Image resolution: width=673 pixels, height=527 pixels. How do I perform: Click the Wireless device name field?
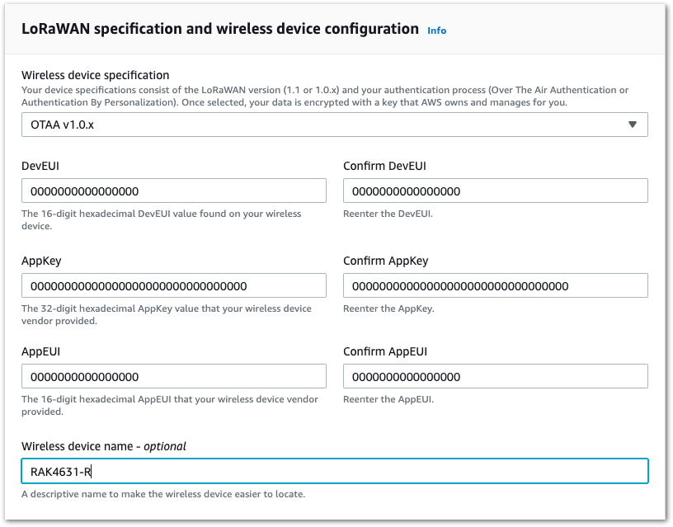(x=334, y=471)
